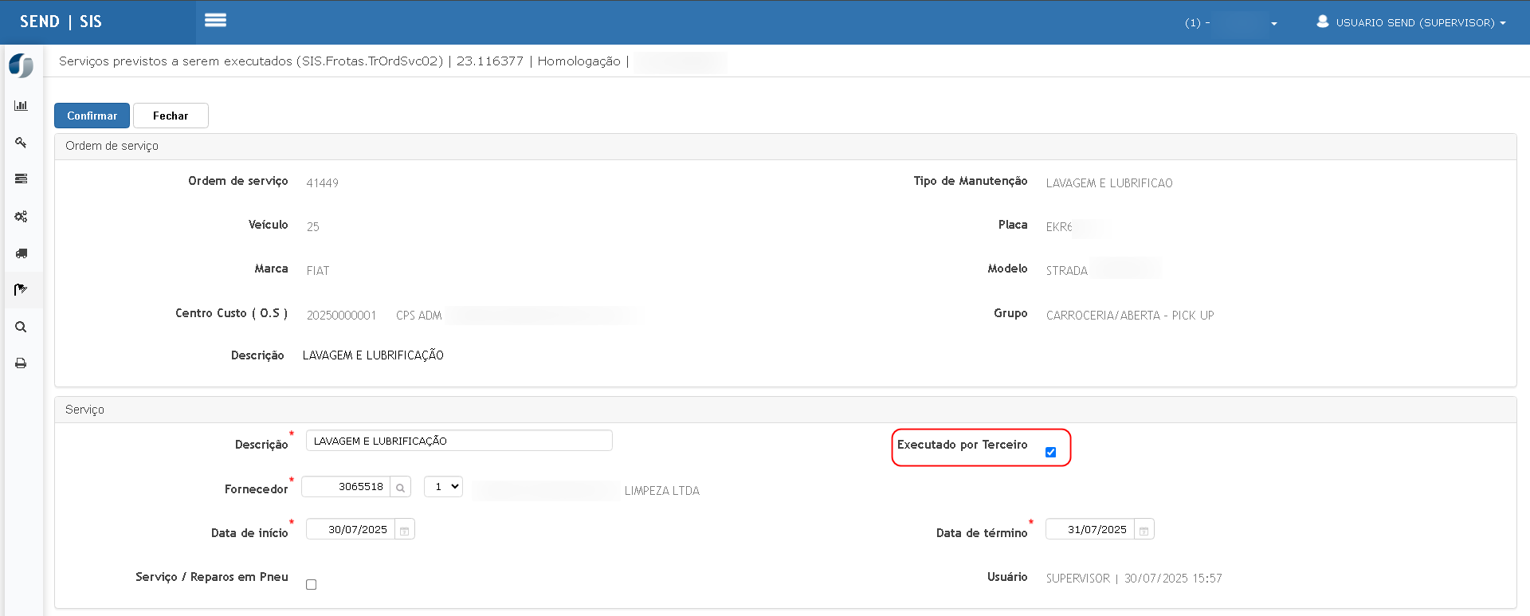1530x616 pixels.
Task: Click the Fechar button
Action: [x=171, y=116]
